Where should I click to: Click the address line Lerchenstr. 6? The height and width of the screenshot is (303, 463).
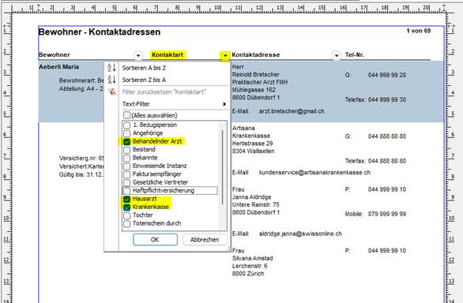pos(250,266)
